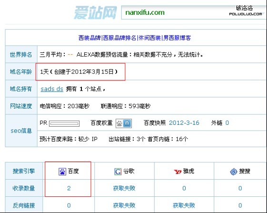This screenshot has height=213, width=267.
Task: Click the 收录数量 row label
Action: coord(24,188)
